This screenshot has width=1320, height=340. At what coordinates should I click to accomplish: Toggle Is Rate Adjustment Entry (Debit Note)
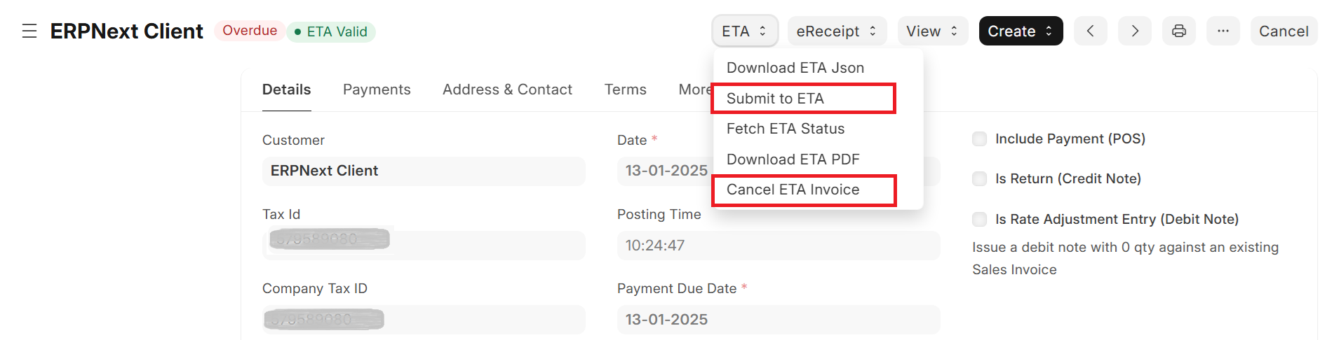click(x=979, y=220)
